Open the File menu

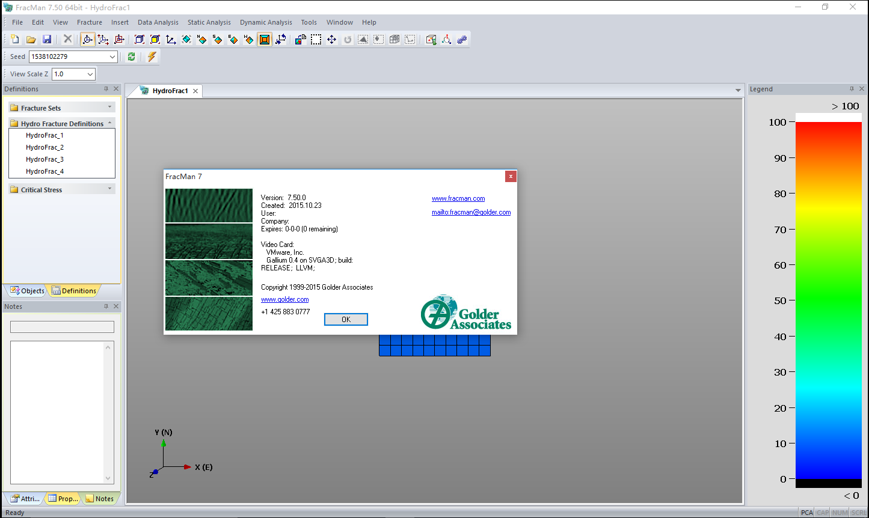coord(17,22)
